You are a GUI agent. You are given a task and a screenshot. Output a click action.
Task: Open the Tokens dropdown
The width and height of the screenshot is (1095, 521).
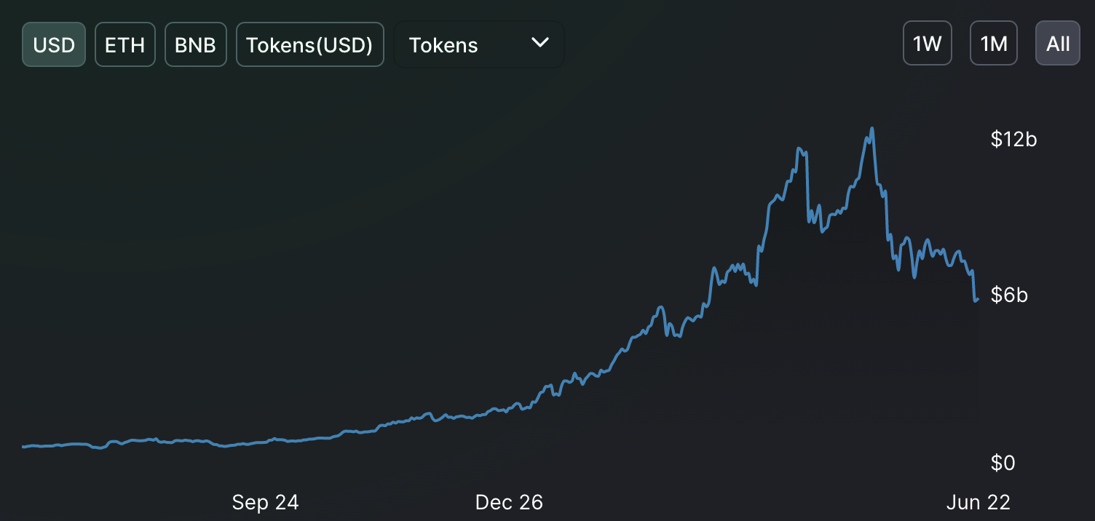pyautogui.click(x=478, y=44)
